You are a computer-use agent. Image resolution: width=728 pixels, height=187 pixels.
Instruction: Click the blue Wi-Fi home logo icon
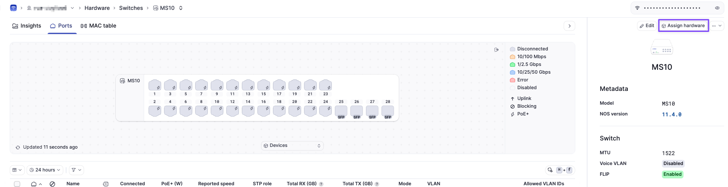[x=13, y=8]
